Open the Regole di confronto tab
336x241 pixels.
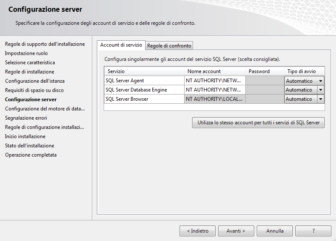169,46
